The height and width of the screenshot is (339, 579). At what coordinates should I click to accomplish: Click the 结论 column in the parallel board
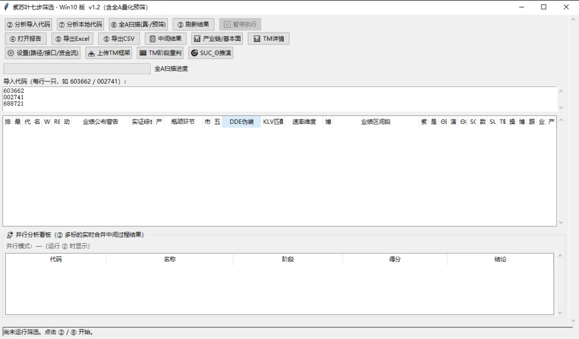pyautogui.click(x=500, y=259)
